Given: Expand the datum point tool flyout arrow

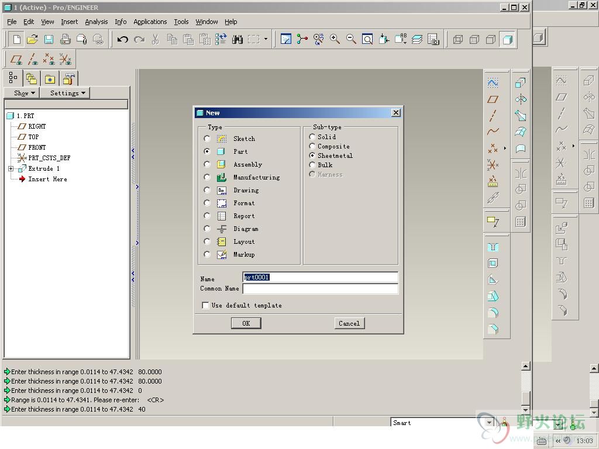Looking at the screenshot, I should pyautogui.click(x=505, y=148).
